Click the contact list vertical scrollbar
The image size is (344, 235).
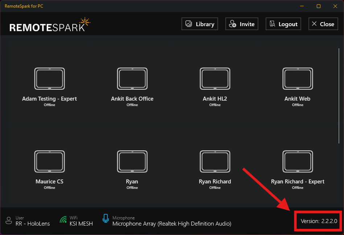(339, 96)
